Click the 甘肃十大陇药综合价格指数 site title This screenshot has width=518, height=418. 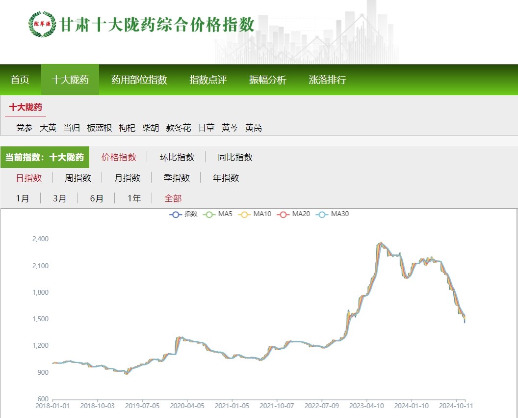pos(157,24)
